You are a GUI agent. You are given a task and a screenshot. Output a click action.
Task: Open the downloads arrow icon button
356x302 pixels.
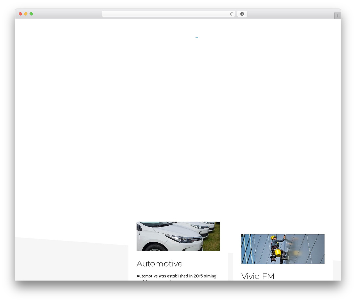[242, 14]
